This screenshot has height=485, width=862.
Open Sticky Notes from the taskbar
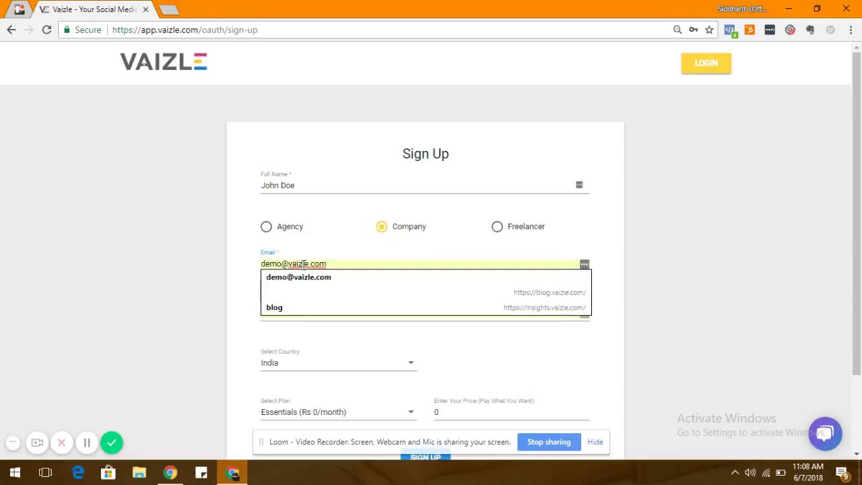201,473
